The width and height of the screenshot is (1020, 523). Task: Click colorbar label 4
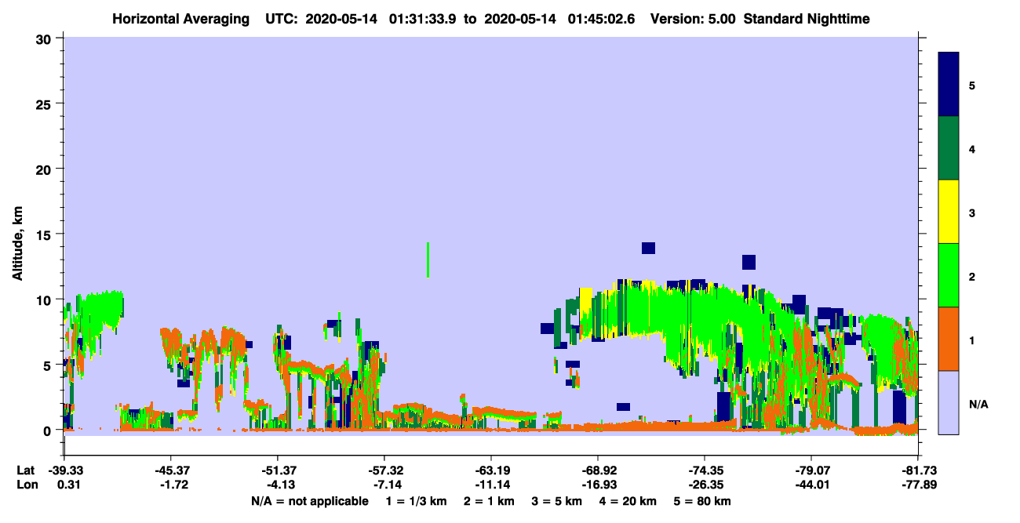[972, 148]
